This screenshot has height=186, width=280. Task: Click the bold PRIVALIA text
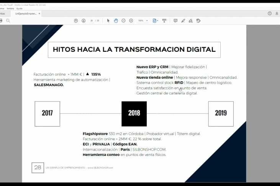click(101, 144)
